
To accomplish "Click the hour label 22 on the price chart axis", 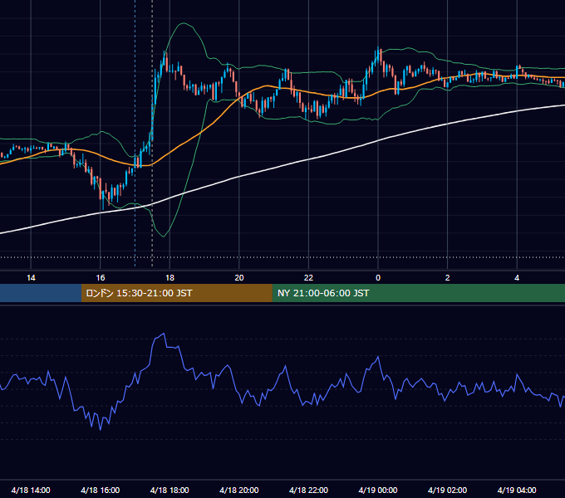I will tap(308, 278).
